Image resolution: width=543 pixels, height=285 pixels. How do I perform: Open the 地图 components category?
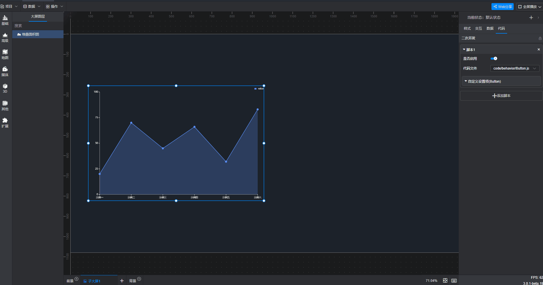(x=5, y=54)
